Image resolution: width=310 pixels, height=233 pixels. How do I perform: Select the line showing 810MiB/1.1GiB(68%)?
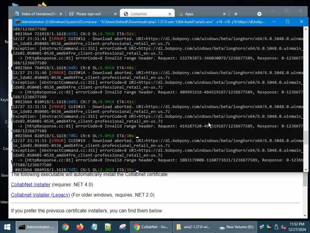75,102
